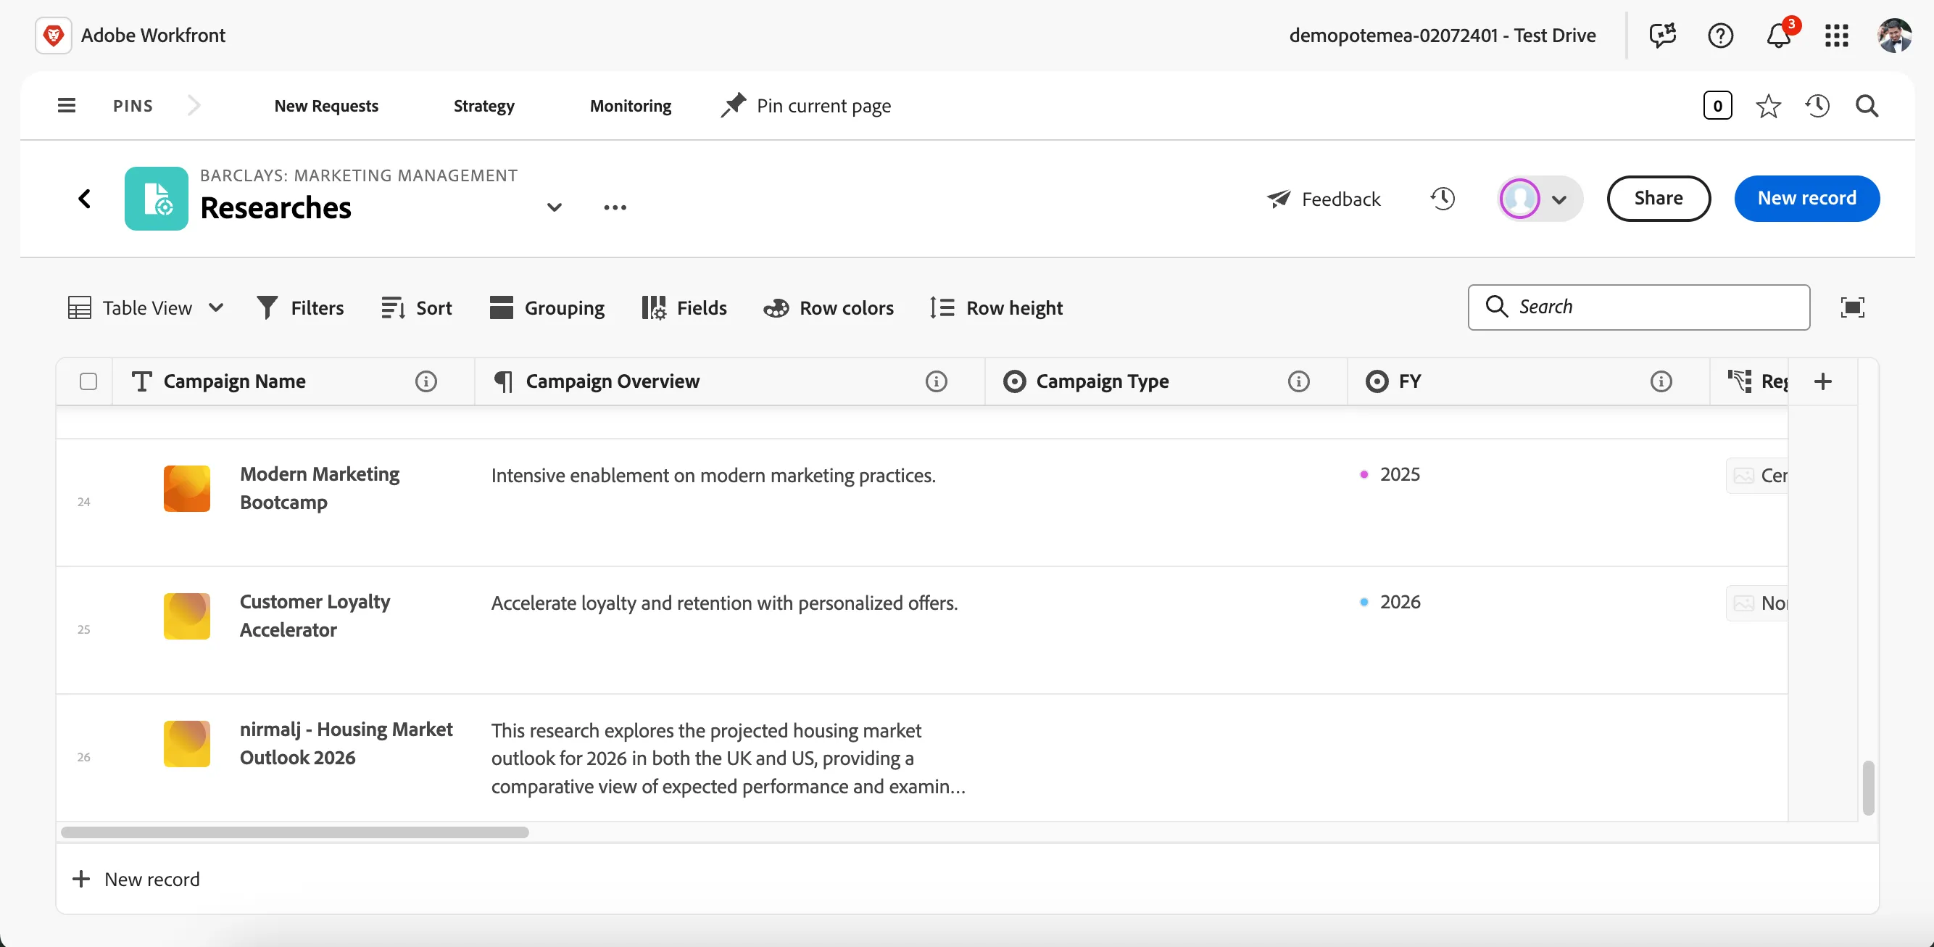Image resolution: width=1934 pixels, height=947 pixels.
Task: Open the Monitoring pin
Action: click(631, 106)
